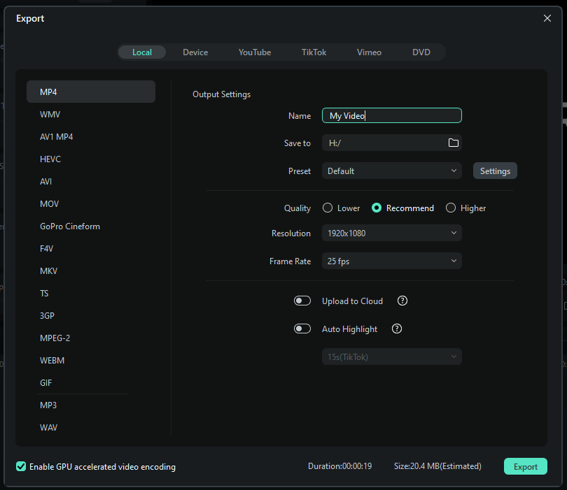Toggle Auto Highlight switch
Screen dimensions: 567x490
302,329
